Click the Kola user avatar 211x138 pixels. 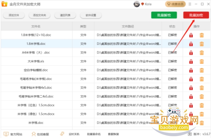(x=137, y=4)
